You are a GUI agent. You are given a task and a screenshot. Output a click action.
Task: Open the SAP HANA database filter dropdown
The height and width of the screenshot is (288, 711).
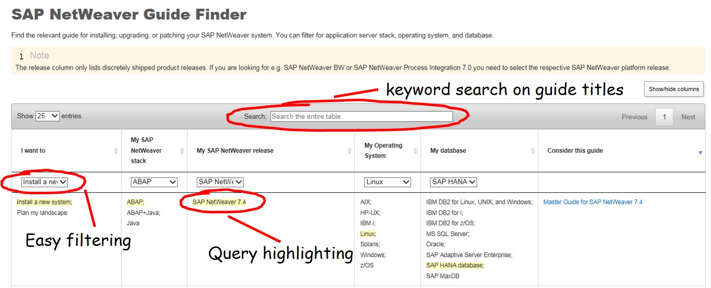pyautogui.click(x=453, y=182)
